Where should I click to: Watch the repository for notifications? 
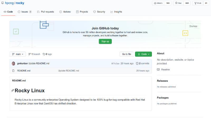158,3
